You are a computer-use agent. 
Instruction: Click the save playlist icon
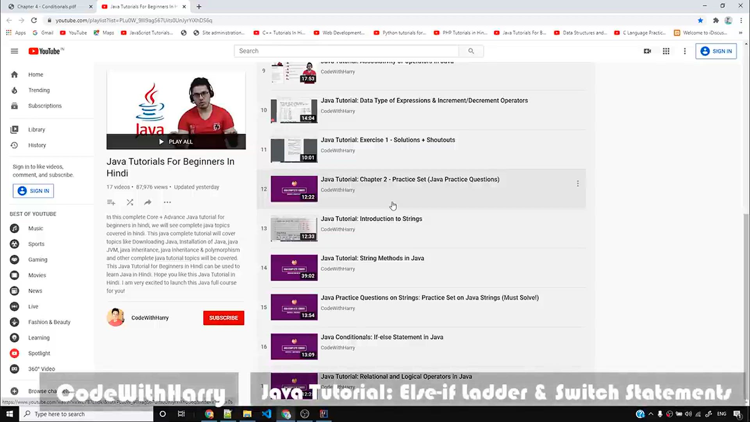point(111,202)
